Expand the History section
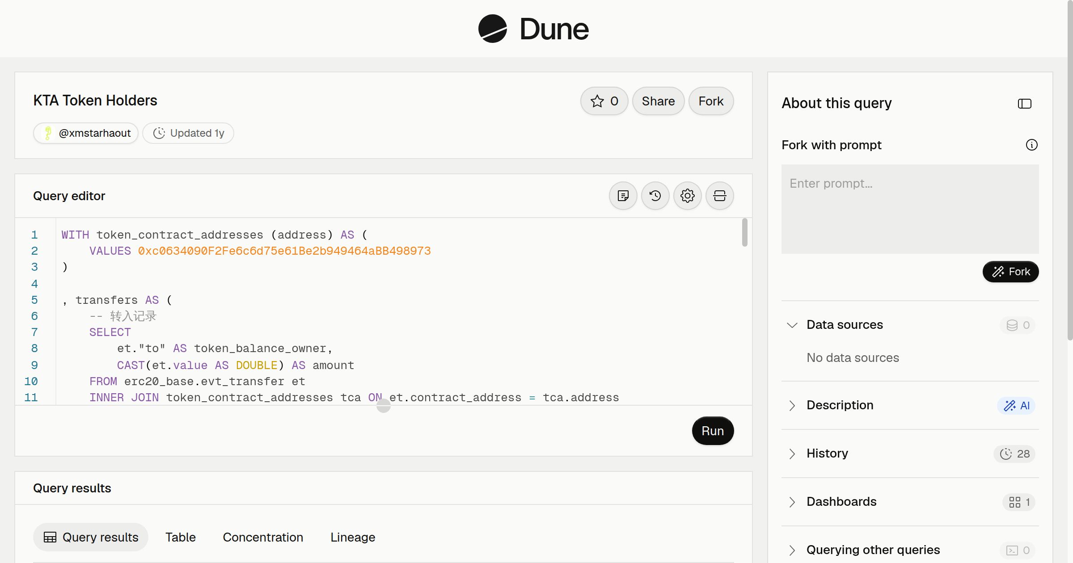This screenshot has width=1073, height=563. [792, 454]
